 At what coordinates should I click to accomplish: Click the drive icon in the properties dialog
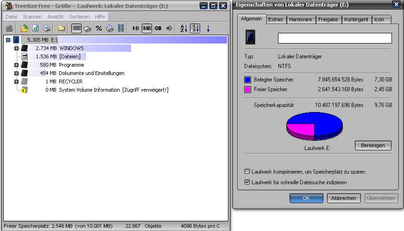250,37
